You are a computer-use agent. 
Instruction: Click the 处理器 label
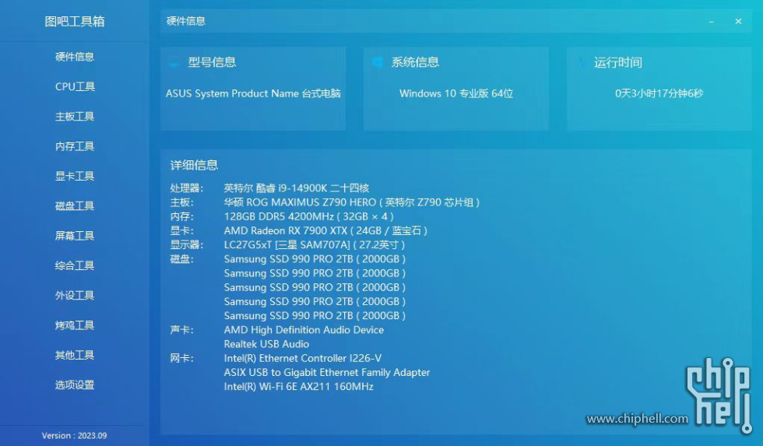point(186,188)
